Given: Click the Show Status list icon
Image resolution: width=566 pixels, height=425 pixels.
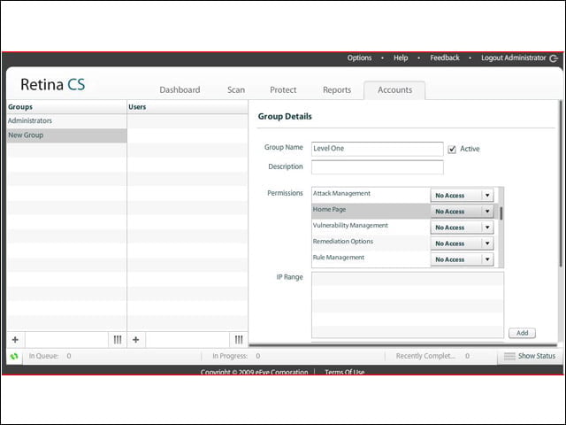Looking at the screenshot, I should click(x=509, y=356).
